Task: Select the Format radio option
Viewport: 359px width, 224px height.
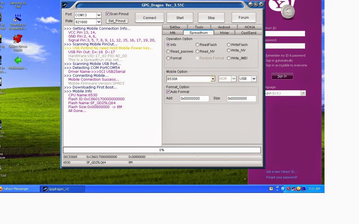Action: click(168, 58)
